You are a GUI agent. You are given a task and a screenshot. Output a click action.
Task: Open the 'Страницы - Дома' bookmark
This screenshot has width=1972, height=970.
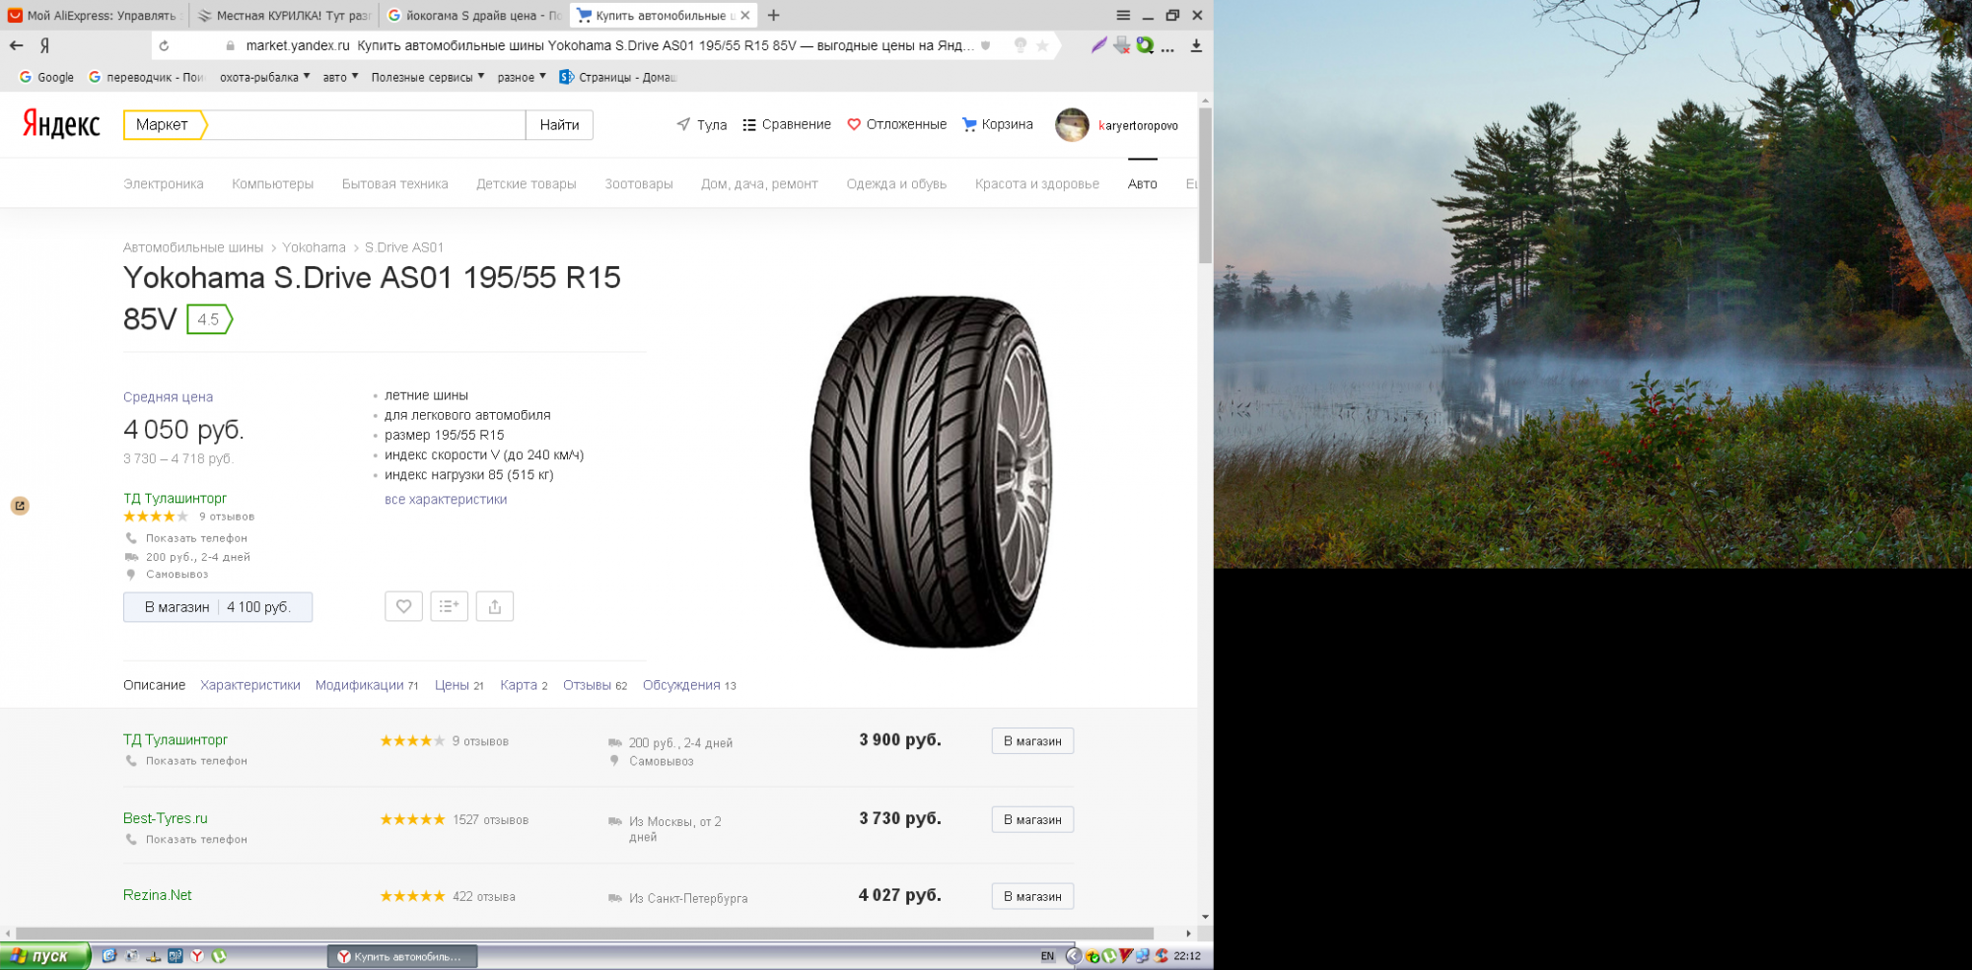(618, 77)
